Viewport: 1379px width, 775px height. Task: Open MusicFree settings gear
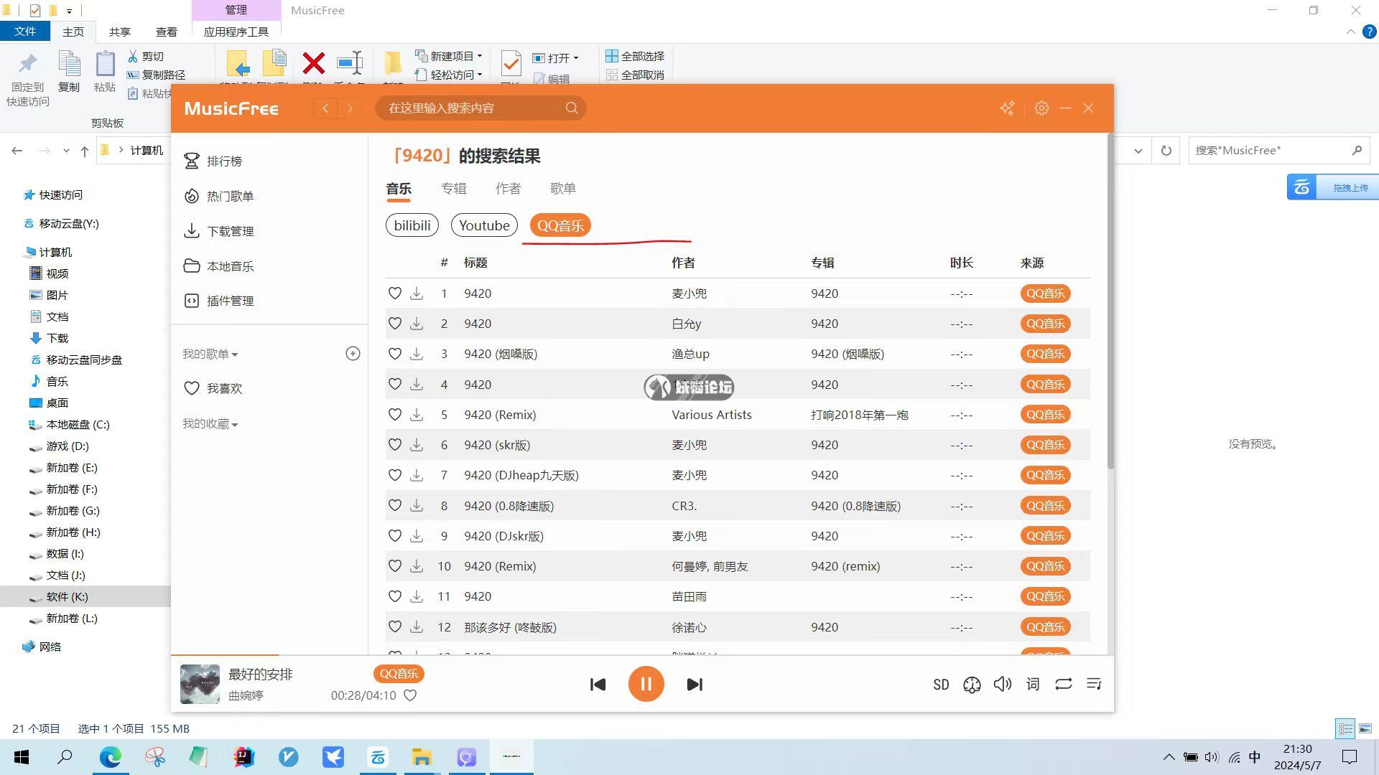pos(1041,108)
